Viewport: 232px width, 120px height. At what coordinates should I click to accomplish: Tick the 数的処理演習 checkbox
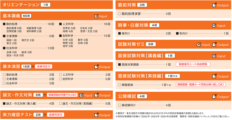pyautogui.click(x=119, y=13)
